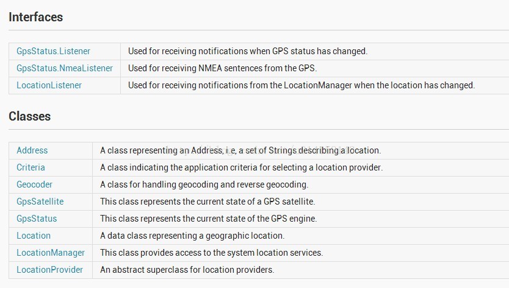Open the LocationProvider class link
The height and width of the screenshot is (288, 509).
click(49, 270)
